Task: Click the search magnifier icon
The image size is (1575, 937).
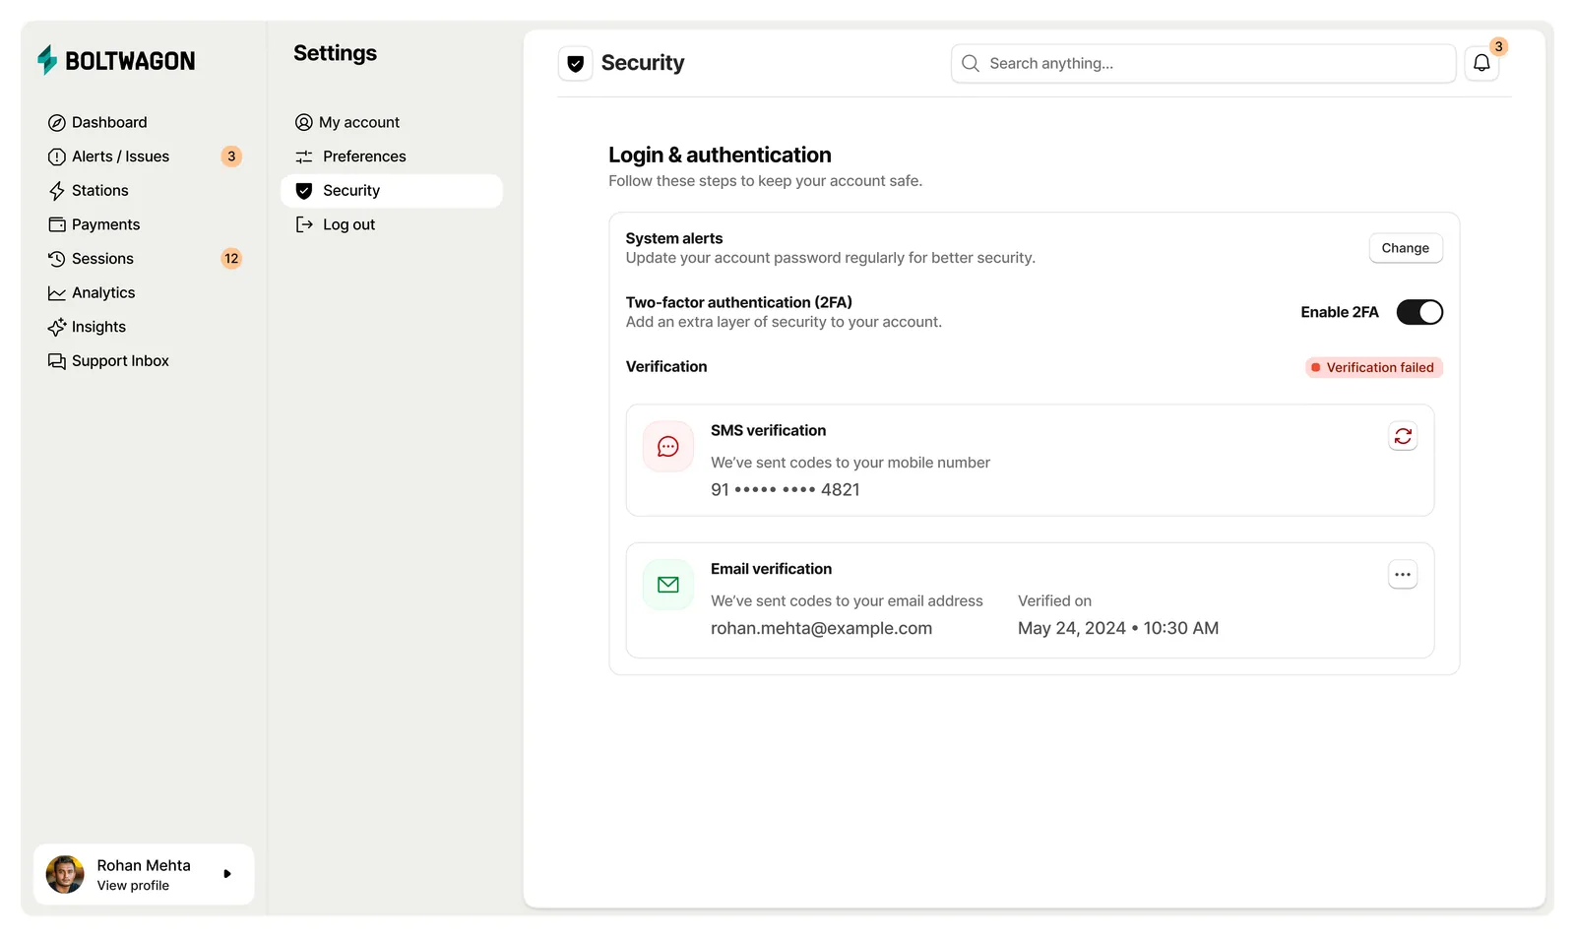Action: (x=971, y=63)
